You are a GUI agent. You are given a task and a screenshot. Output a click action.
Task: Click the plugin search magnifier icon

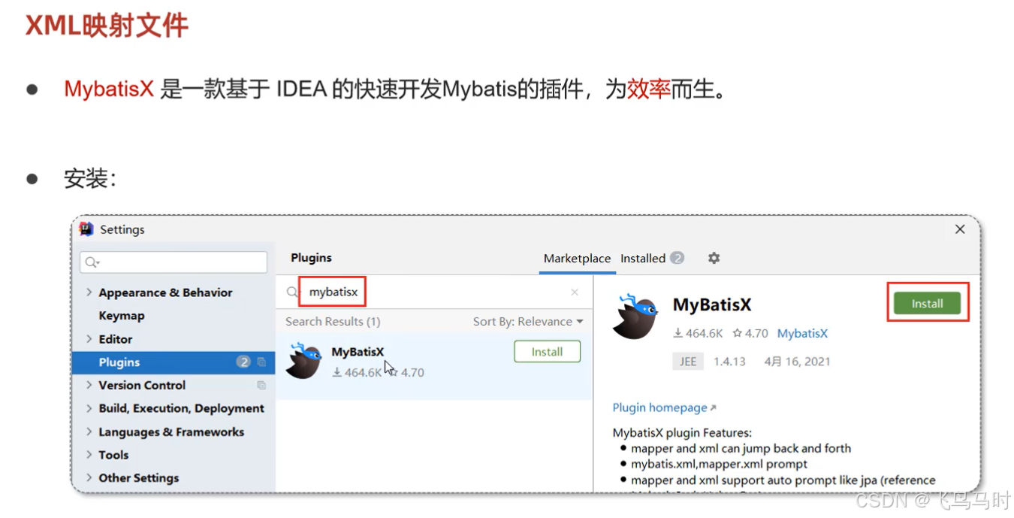[292, 292]
